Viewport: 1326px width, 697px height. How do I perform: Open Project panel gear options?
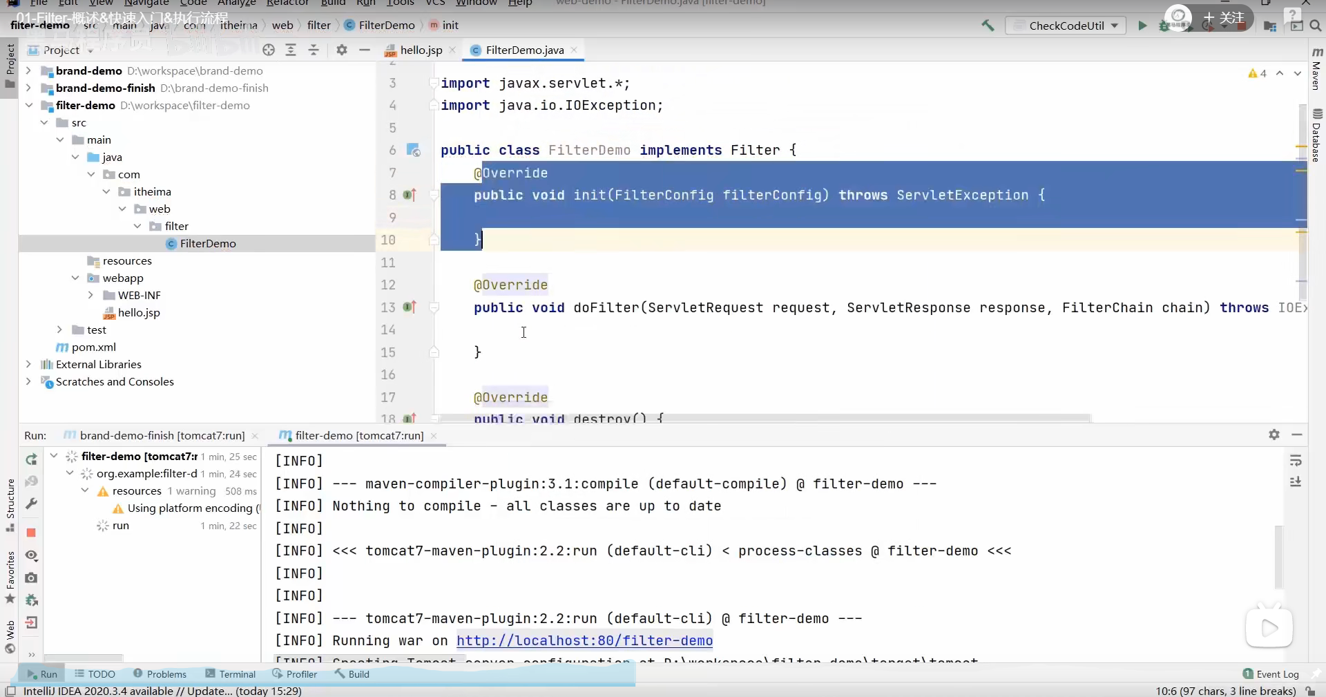342,50
